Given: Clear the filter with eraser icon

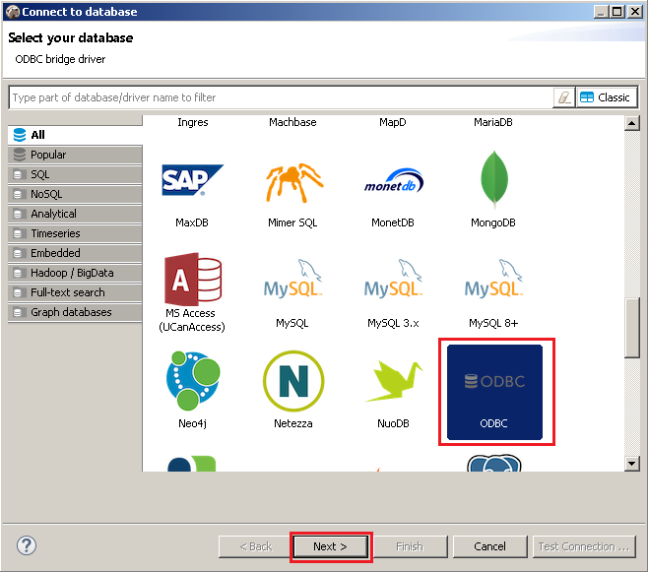Looking at the screenshot, I should point(563,97).
